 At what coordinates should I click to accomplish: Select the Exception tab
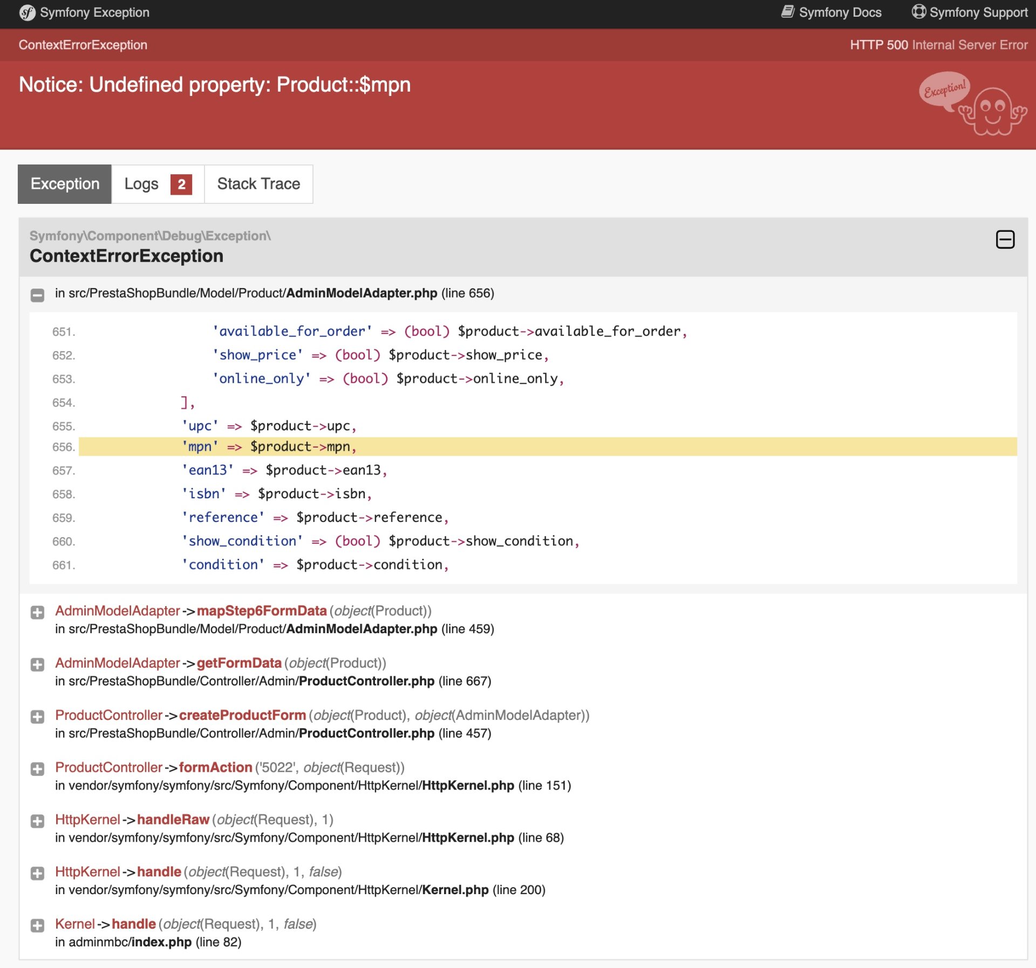65,184
